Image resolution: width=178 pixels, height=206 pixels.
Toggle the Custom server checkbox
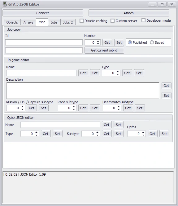click(112, 21)
